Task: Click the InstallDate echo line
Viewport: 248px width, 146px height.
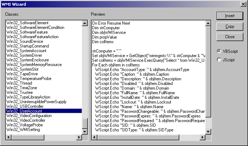Action: coord(137,97)
